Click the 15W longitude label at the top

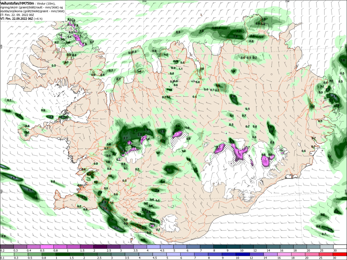[x=287, y=1]
